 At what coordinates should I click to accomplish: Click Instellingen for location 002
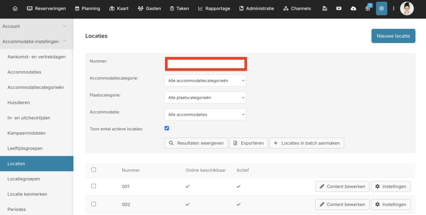(x=391, y=204)
